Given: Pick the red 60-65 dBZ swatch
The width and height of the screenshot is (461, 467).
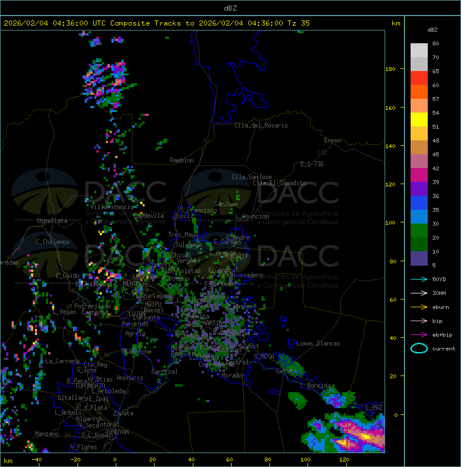Looking at the screenshot, I should (x=419, y=78).
